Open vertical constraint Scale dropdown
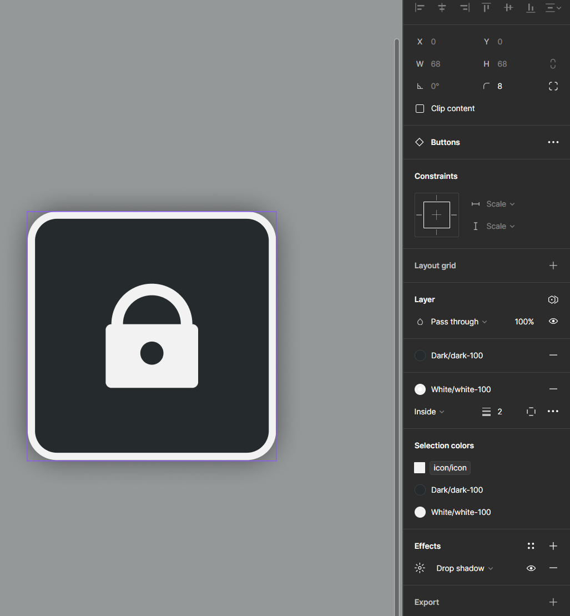 (500, 226)
